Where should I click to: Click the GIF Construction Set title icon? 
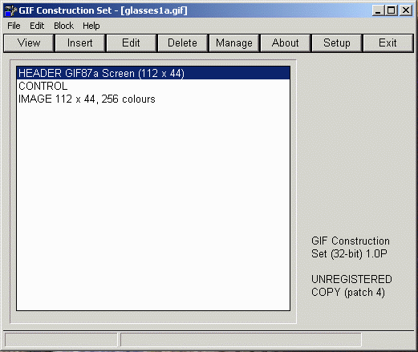tap(10, 10)
